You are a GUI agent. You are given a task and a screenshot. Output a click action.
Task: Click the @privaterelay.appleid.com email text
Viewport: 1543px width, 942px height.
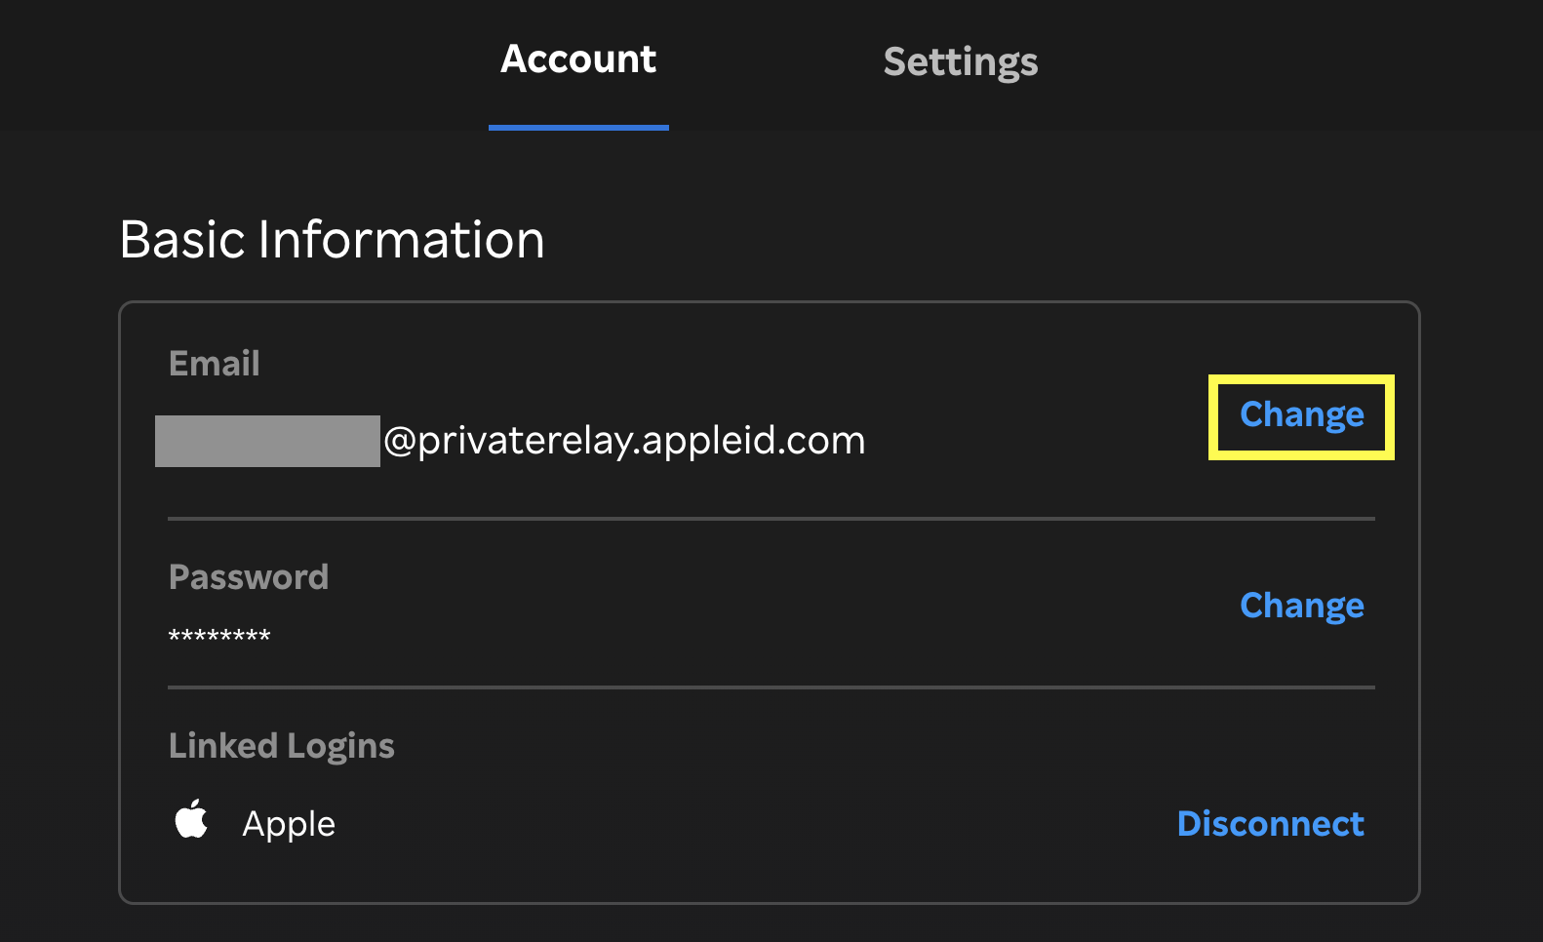pos(624,440)
